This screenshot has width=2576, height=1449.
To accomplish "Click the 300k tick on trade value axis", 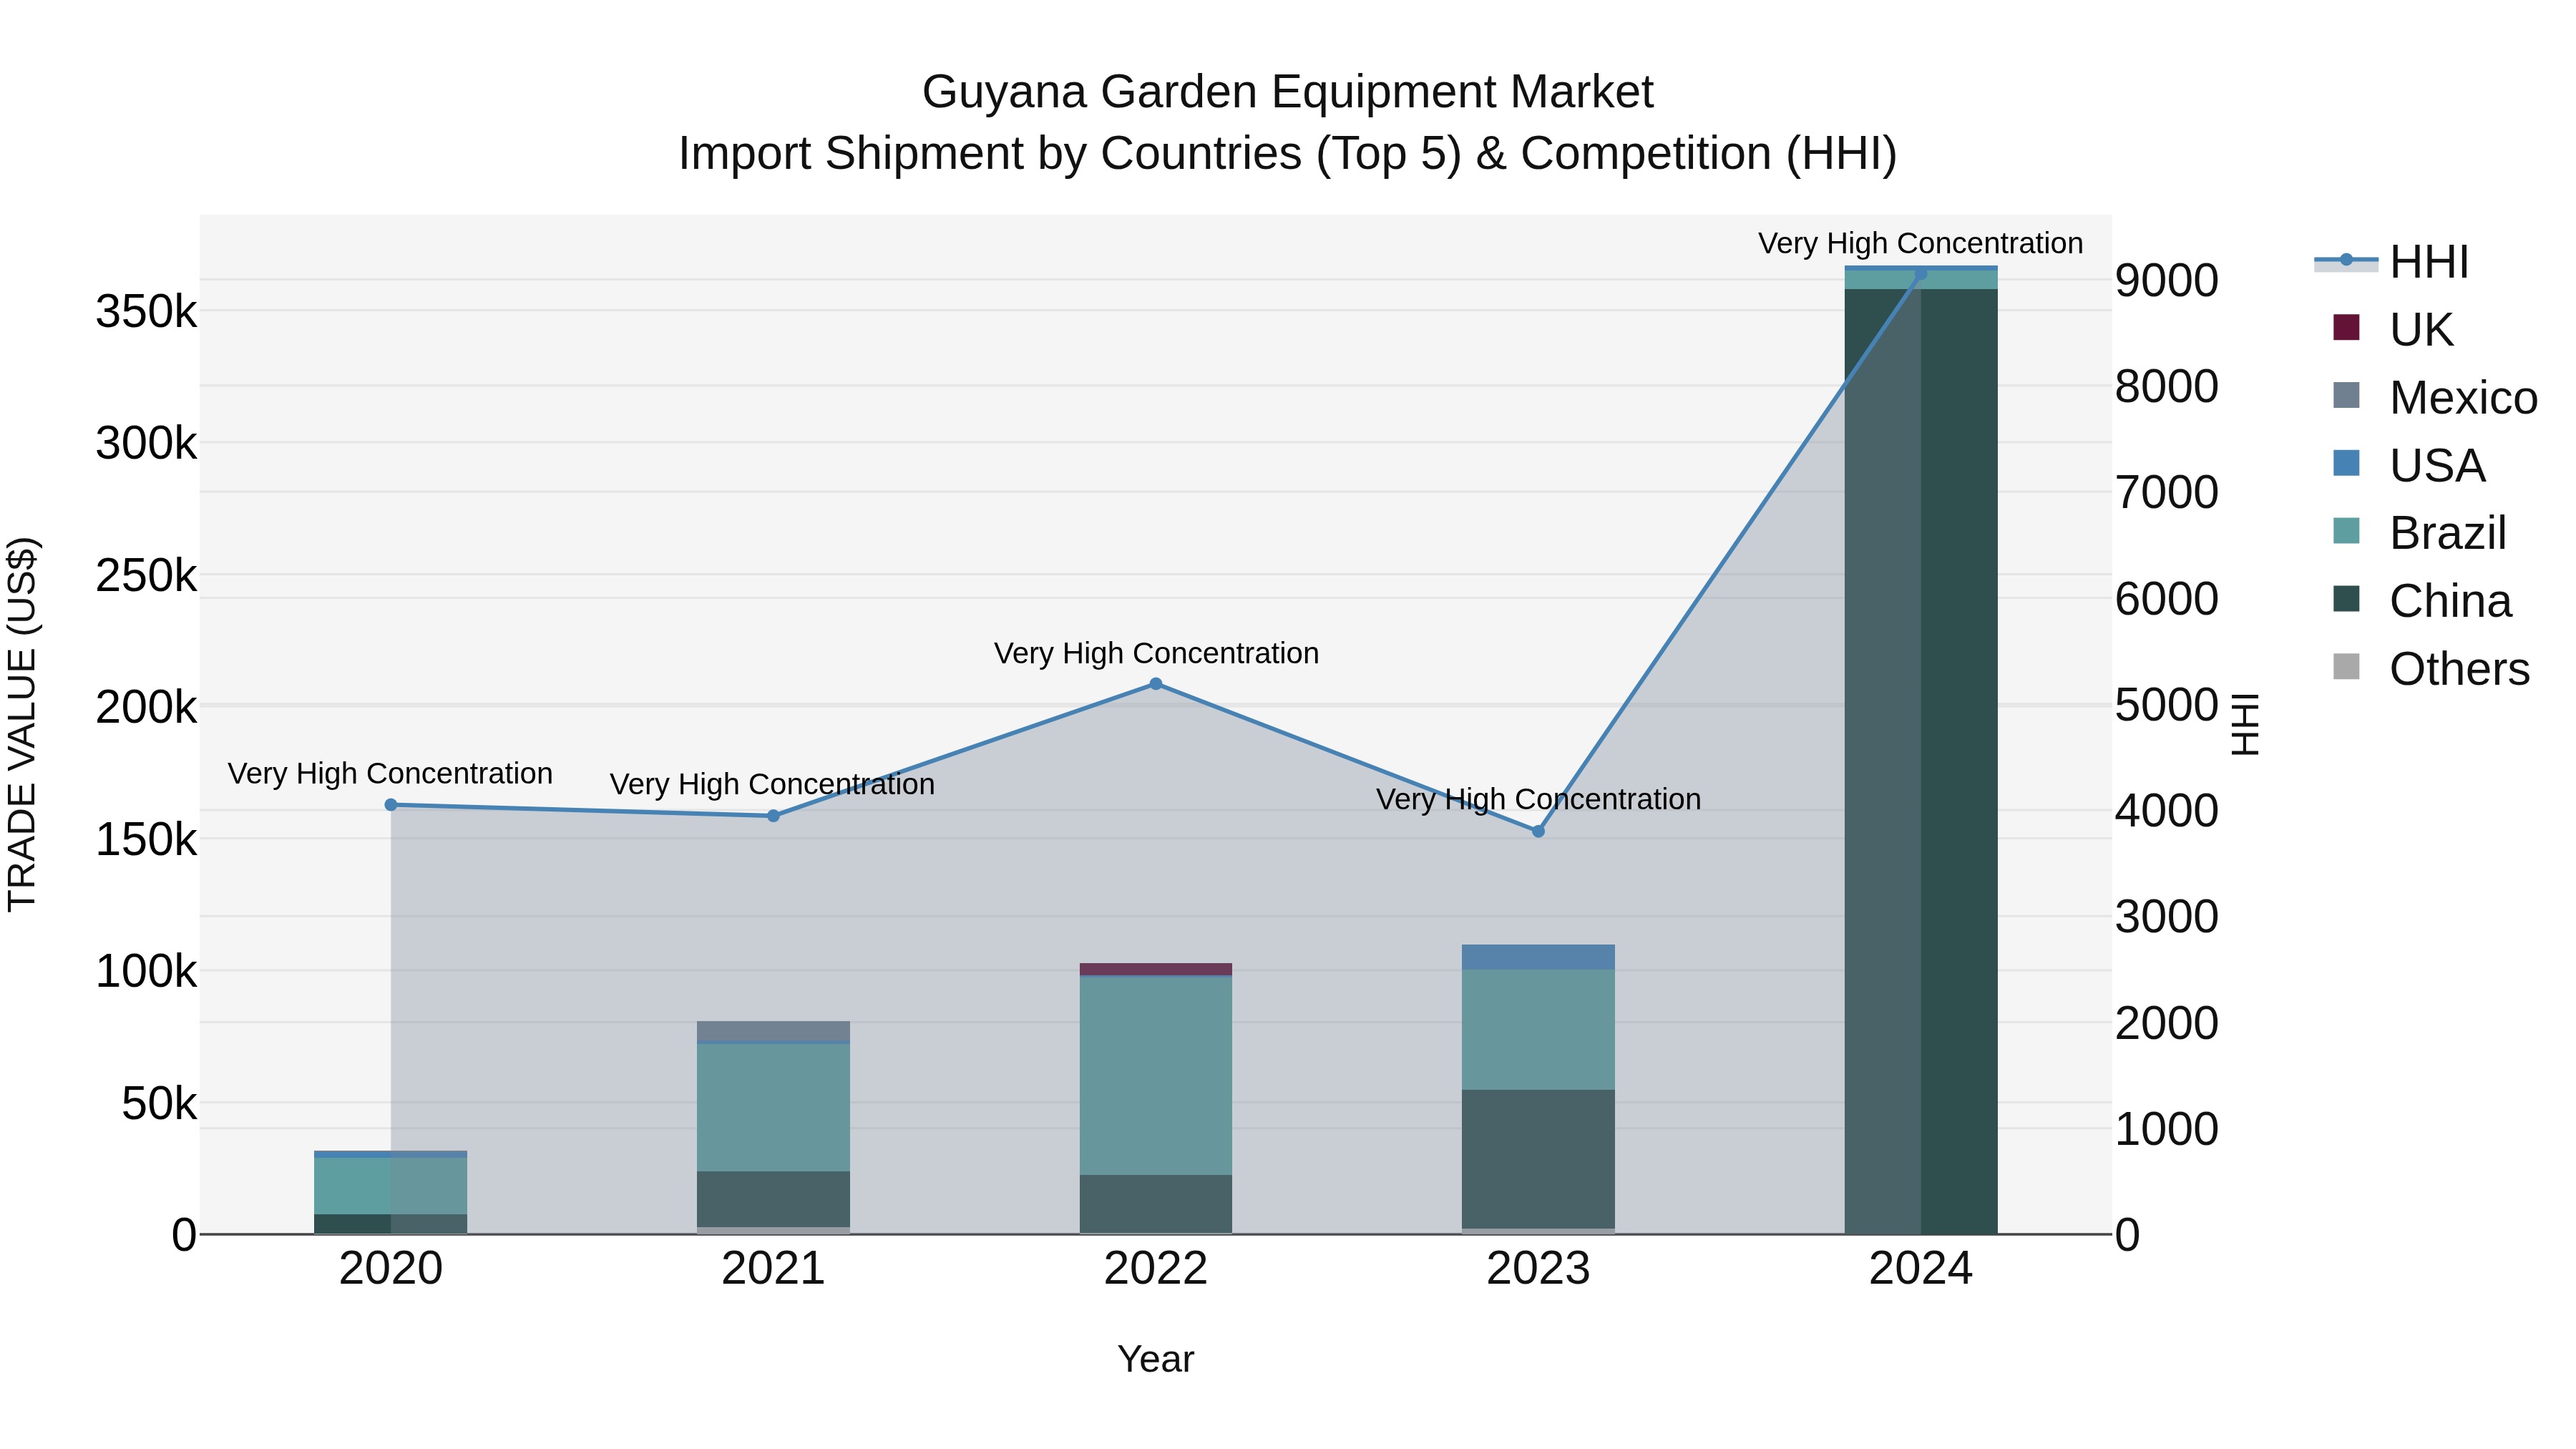I will tap(147, 444).
